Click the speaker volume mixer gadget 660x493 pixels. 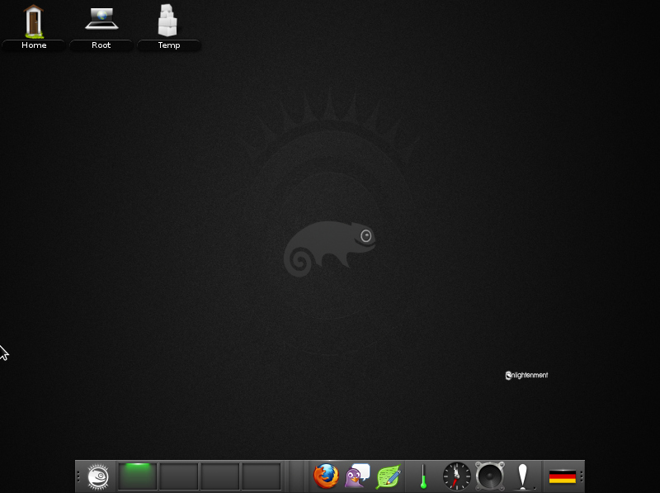point(490,476)
